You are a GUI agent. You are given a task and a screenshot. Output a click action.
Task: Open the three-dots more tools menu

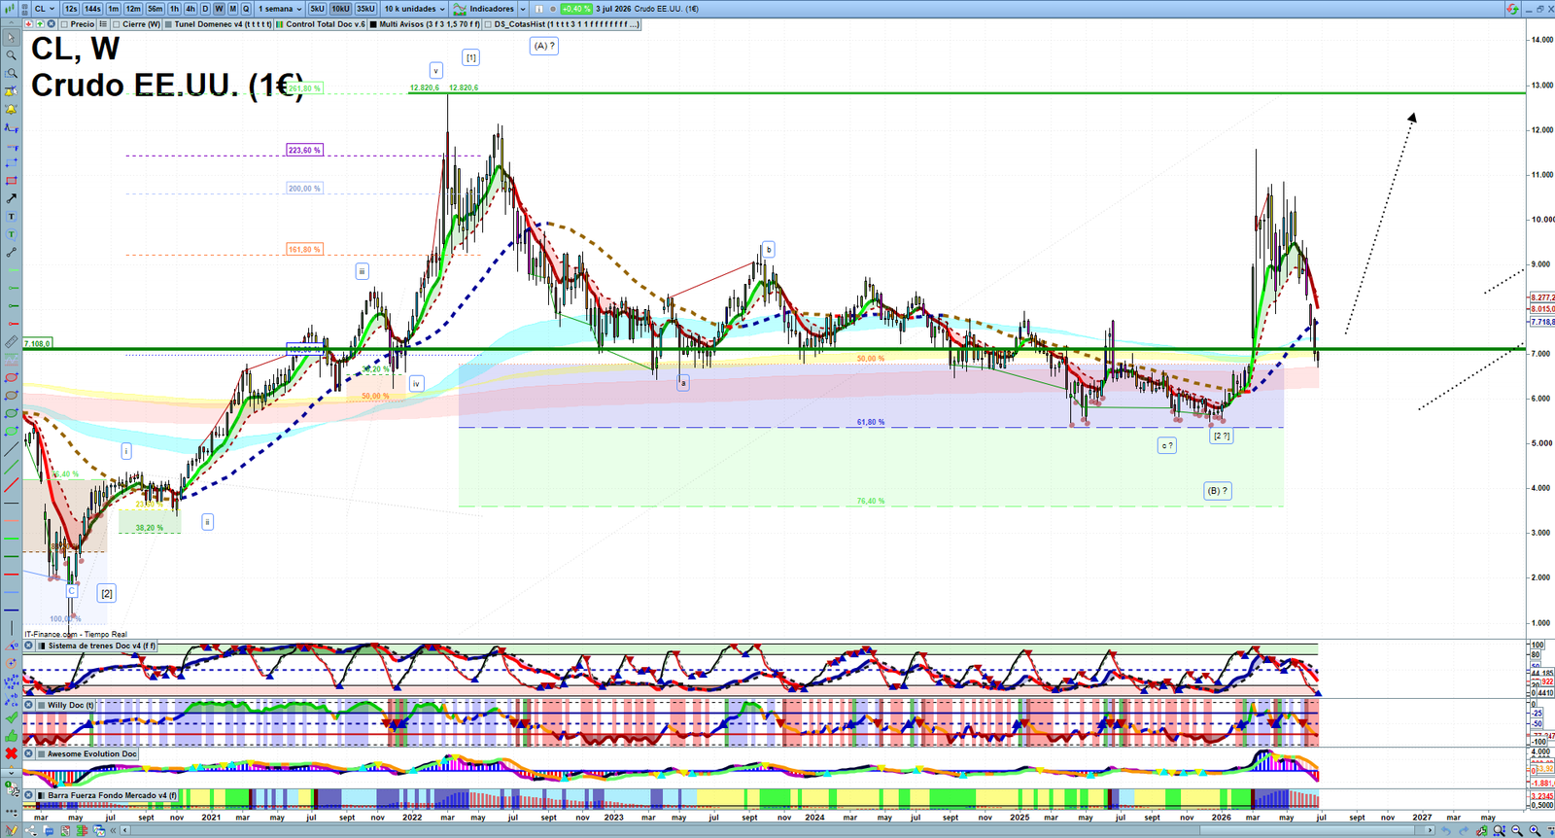pos(12,812)
